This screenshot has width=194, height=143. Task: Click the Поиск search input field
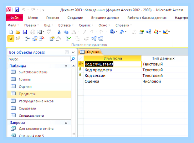[x=39, y=59]
